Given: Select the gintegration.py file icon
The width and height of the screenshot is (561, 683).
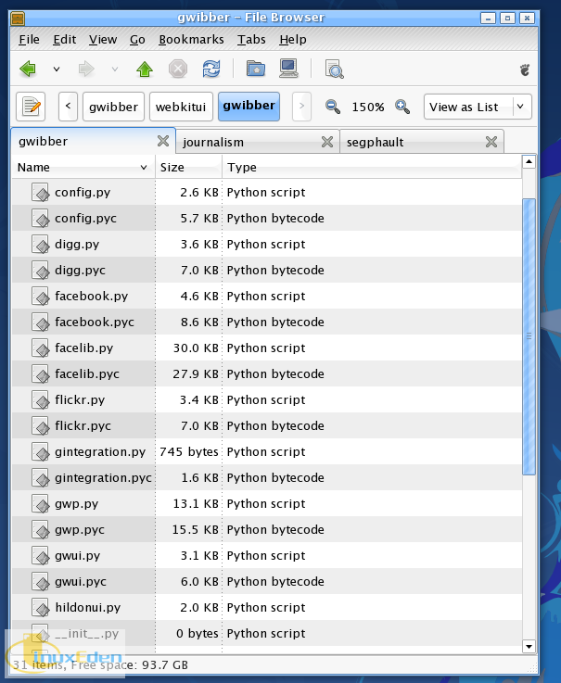Looking at the screenshot, I should (41, 452).
